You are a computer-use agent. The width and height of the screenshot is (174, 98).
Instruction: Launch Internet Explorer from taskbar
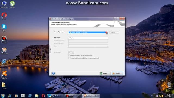coord(10,96)
